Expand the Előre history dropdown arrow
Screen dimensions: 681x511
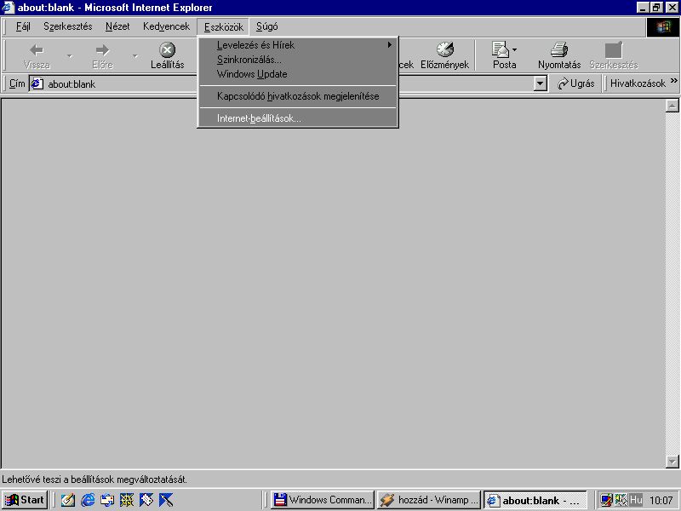coord(135,56)
